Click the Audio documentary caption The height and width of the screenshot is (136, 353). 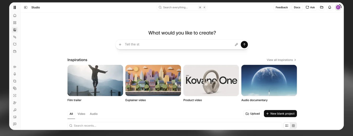click(x=254, y=100)
